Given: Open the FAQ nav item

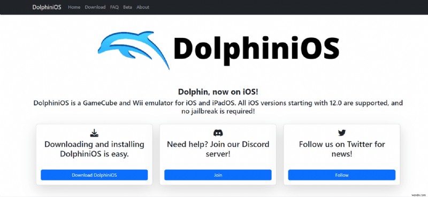Looking at the screenshot, I should point(114,7).
